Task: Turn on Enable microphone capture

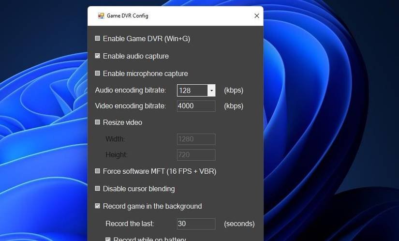Action: [x=98, y=74]
